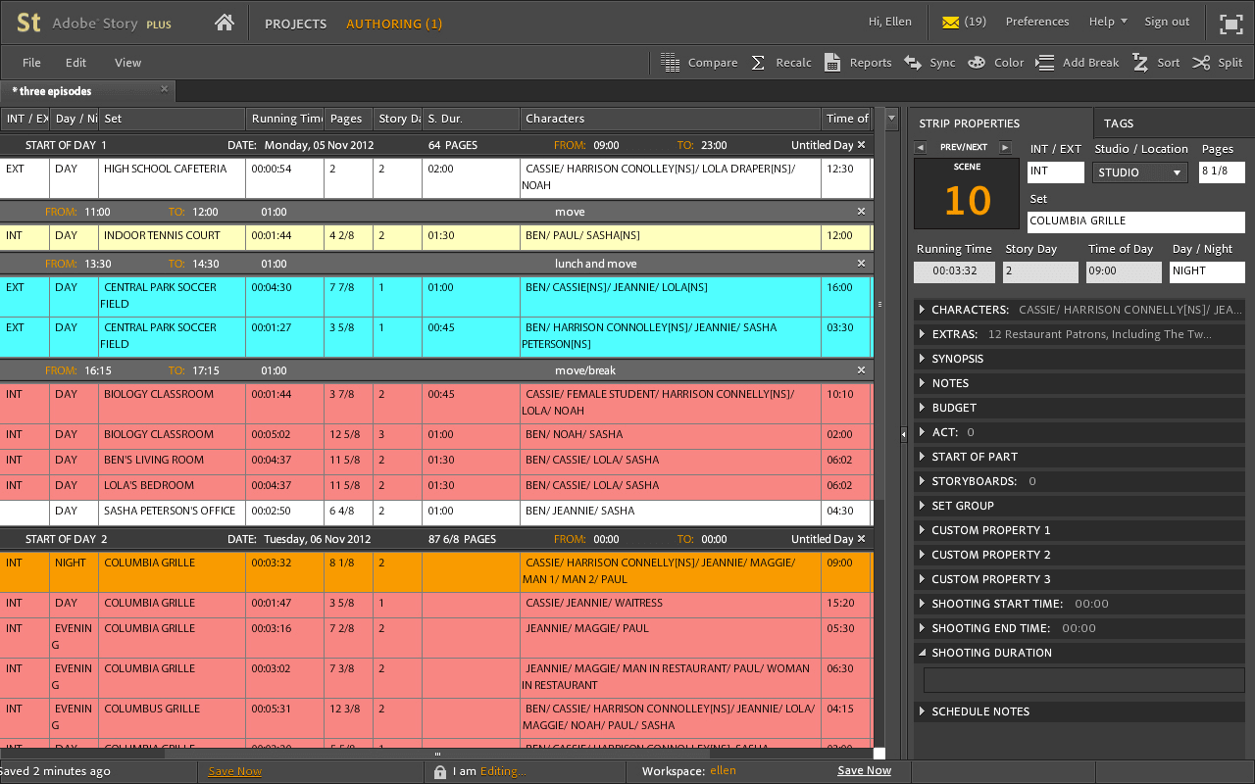Viewport: 1255px width, 784px height.
Task: Switch to the TAGS tab
Action: point(1119,123)
